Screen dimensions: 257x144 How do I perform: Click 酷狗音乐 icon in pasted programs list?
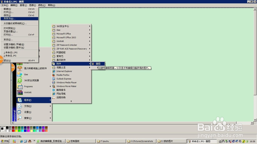point(54,90)
